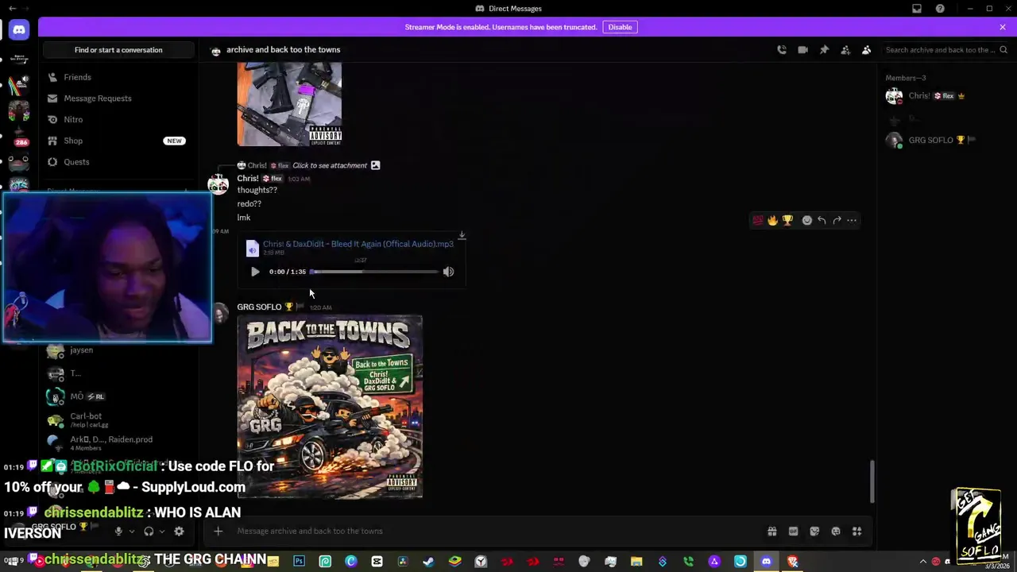1017x572 pixels.
Task: Open User Settings gear
Action: coord(179,531)
